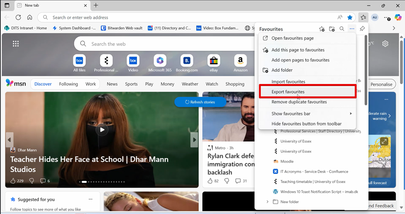Choose Remove duplicate favourites
The image size is (405, 214).
click(299, 102)
